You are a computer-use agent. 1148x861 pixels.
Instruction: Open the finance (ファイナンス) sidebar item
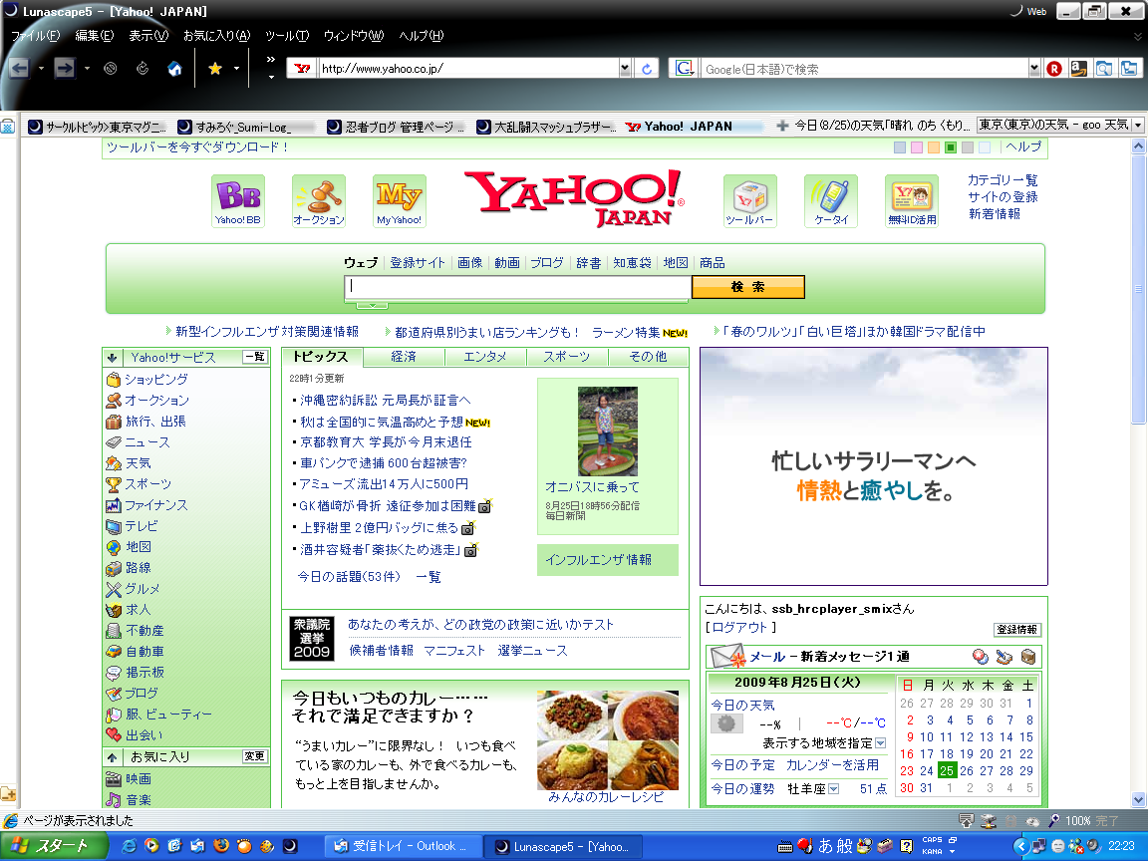pos(155,505)
